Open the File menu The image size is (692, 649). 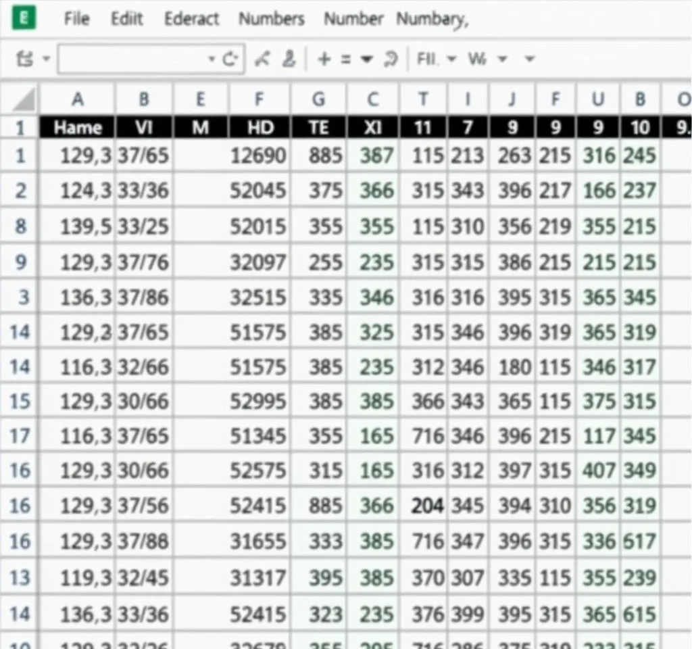[x=76, y=19]
